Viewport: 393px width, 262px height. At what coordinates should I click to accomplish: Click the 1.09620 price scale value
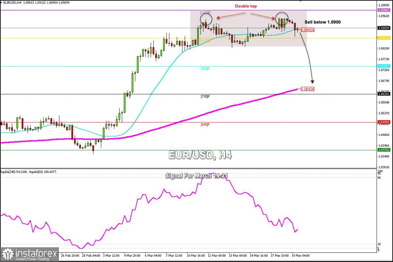coord(383,16)
